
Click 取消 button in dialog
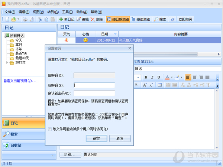pyautogui.click(x=120, y=138)
